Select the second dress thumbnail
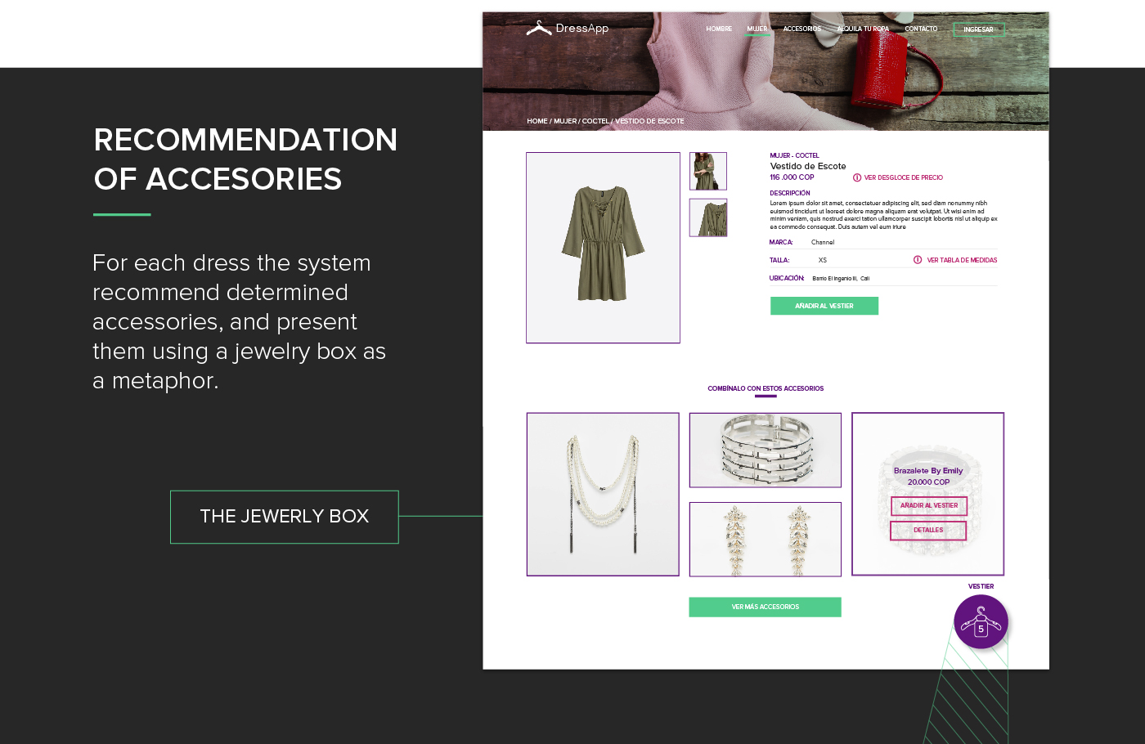Viewport: 1145px width, 744px height. [x=708, y=217]
